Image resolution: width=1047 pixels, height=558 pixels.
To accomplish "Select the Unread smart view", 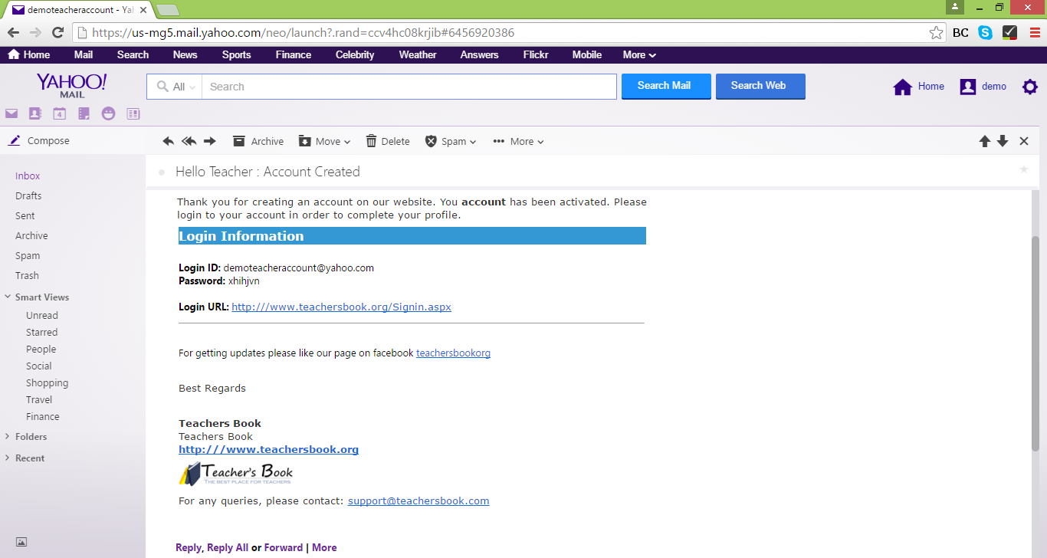I will click(x=42, y=315).
